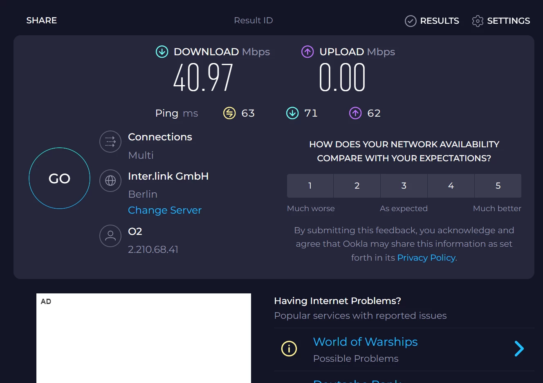Open the RESULTS menu item
The height and width of the screenshot is (383, 543).
pos(432,21)
